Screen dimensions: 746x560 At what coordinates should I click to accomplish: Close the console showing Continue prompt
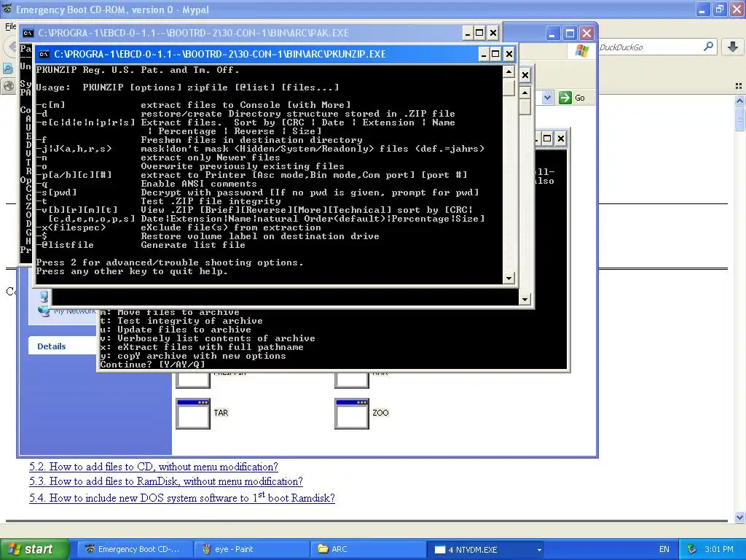click(561, 139)
